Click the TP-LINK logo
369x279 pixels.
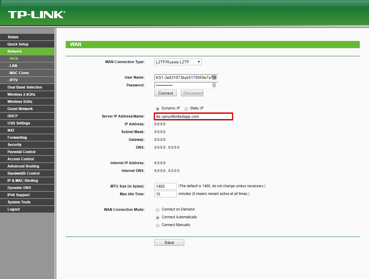coord(36,15)
